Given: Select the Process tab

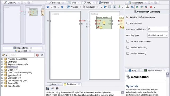Looking at the screenshot, I should tap(56, 3).
